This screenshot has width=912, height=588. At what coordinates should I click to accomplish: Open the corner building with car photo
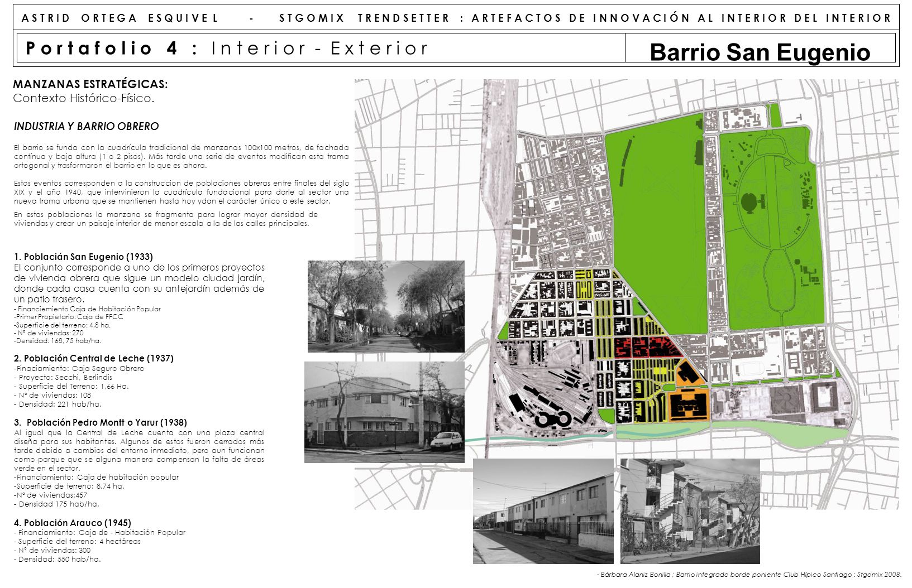pyautogui.click(x=384, y=412)
